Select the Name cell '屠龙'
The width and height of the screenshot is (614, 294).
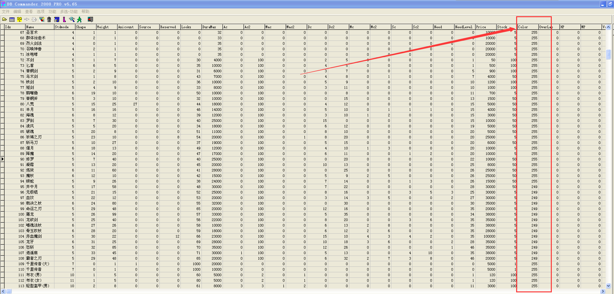40,214
